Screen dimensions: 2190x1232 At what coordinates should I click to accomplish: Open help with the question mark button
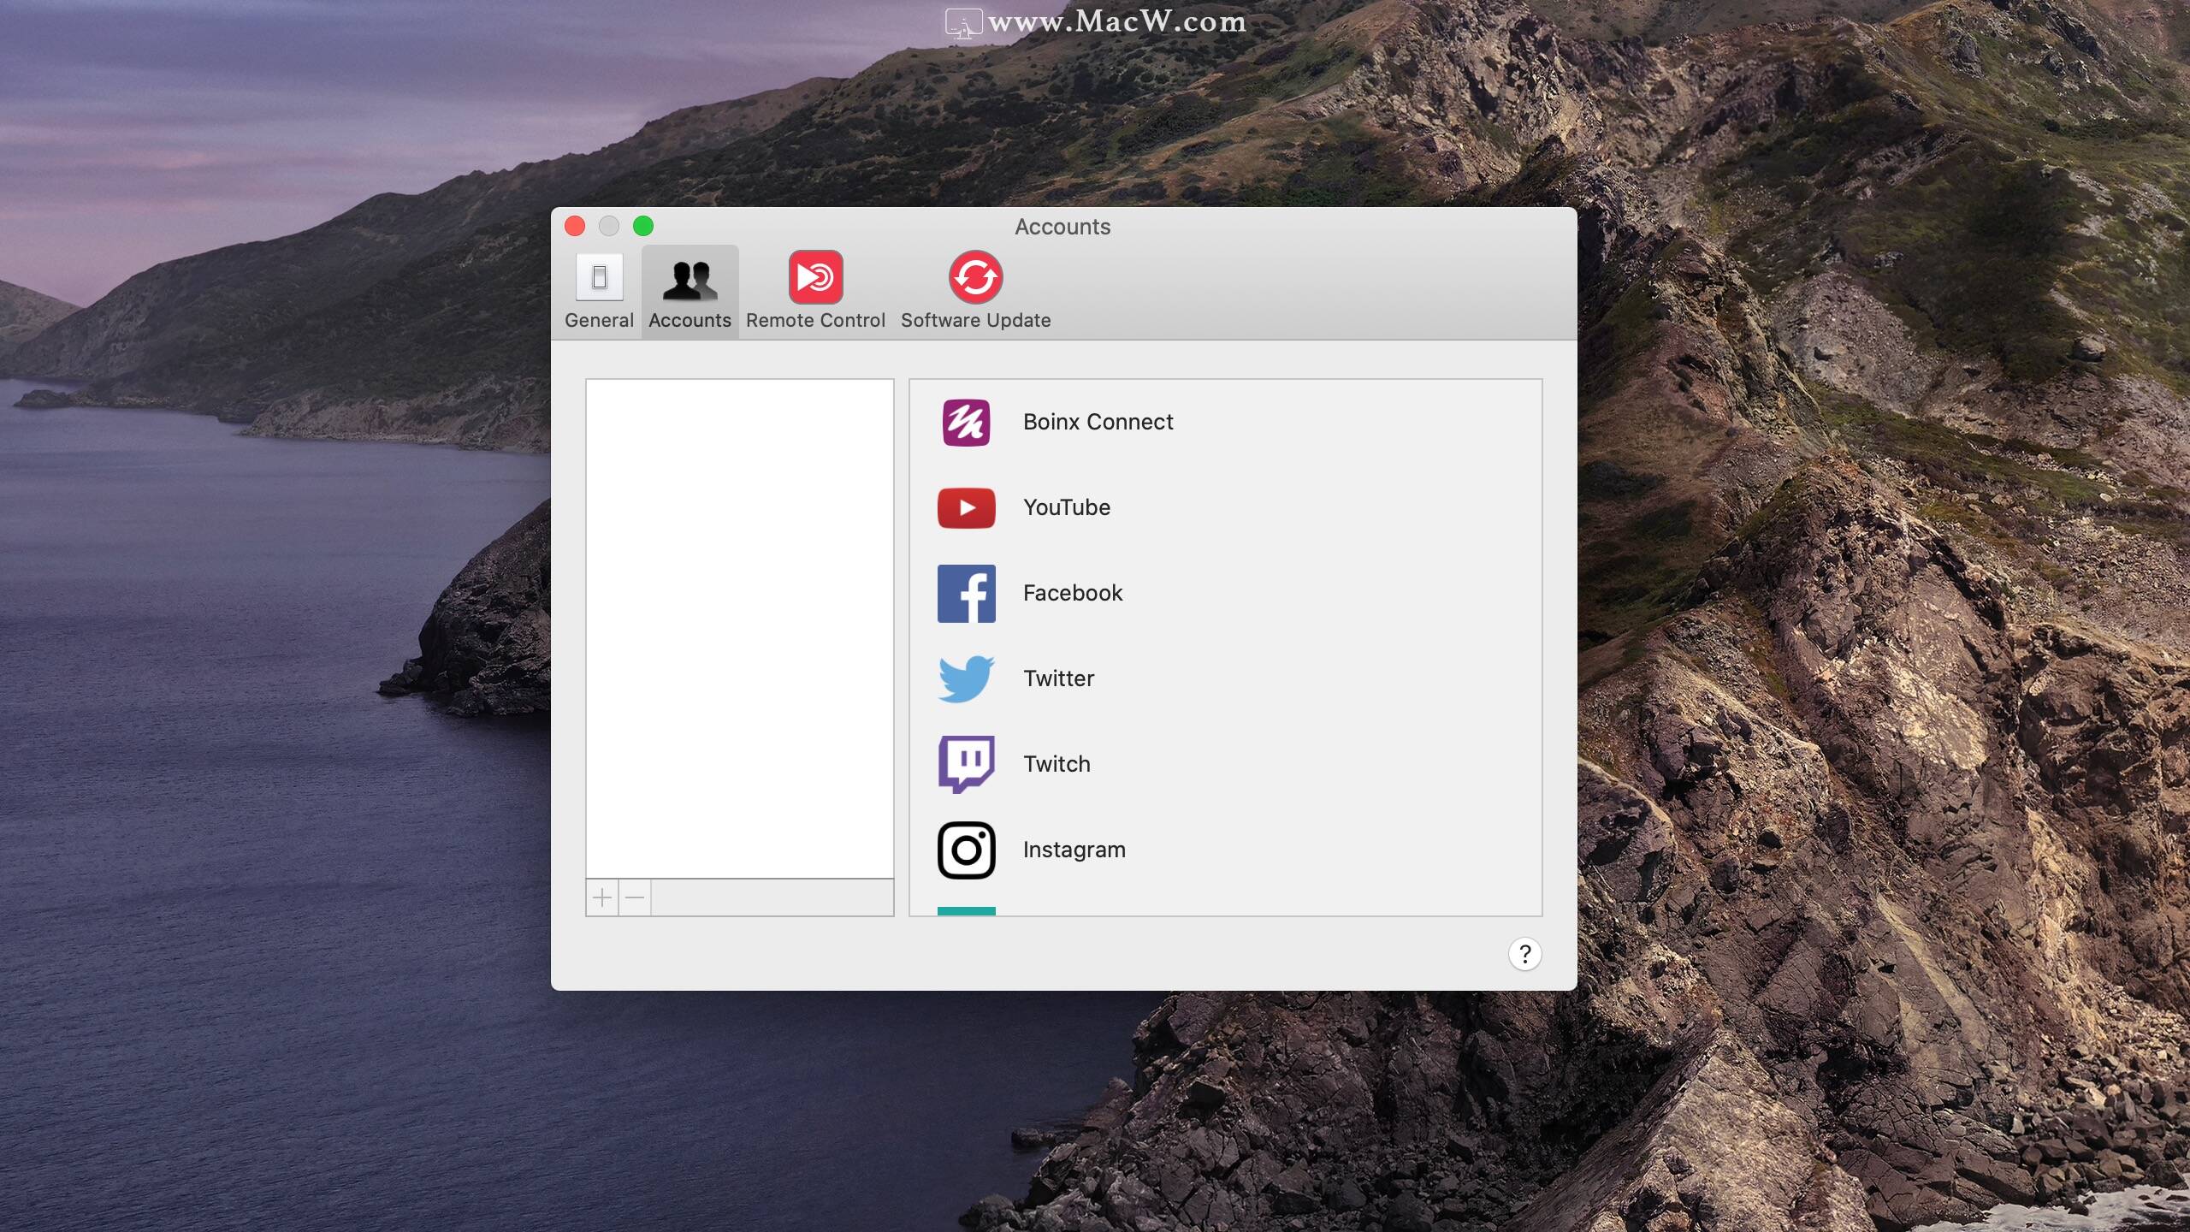[x=1524, y=954]
